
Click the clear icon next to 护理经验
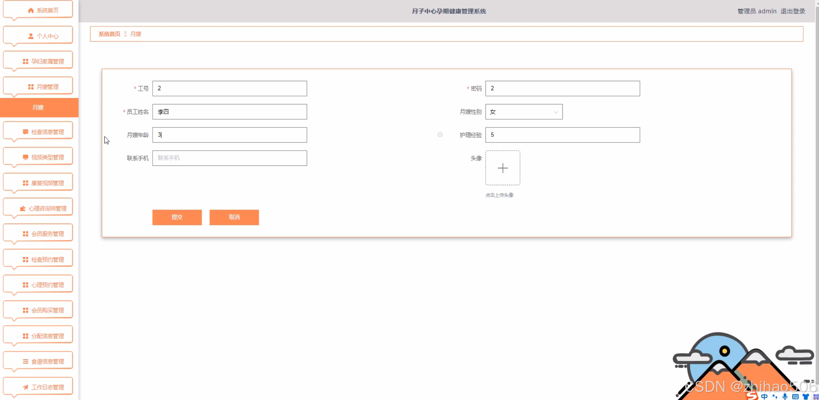(440, 135)
